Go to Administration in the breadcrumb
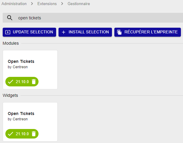Screen dimensions: 183x143 pos(14,4)
